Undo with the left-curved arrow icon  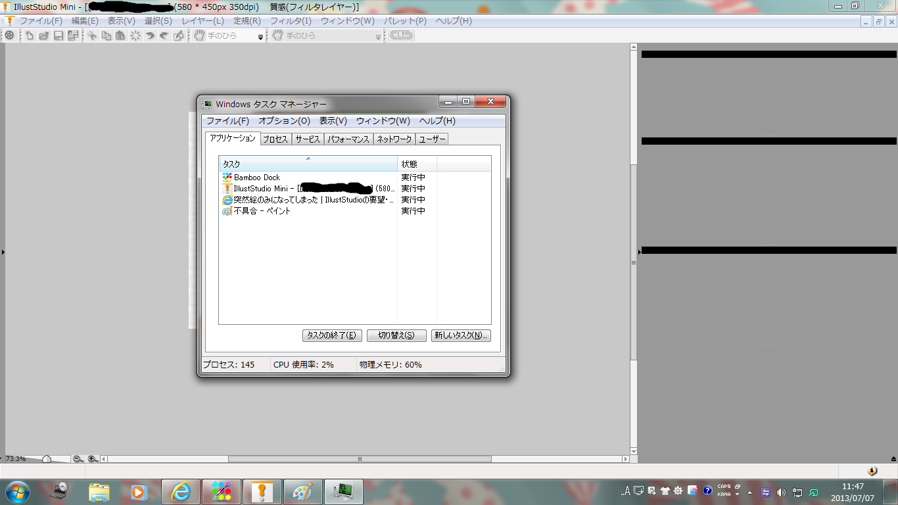(x=150, y=36)
